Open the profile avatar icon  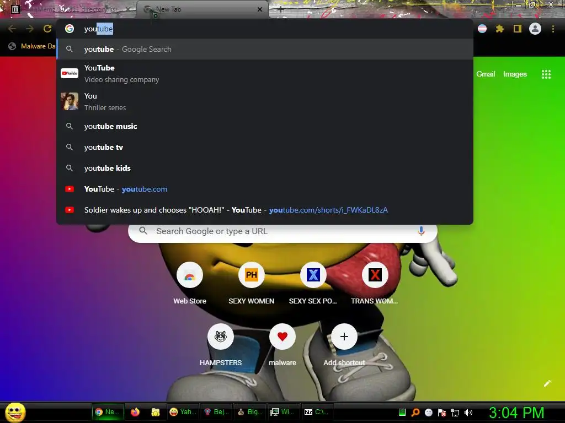click(535, 29)
